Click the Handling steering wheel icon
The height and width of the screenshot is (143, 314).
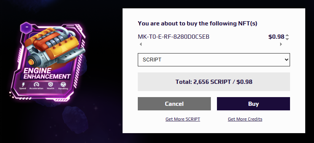point(63,84)
